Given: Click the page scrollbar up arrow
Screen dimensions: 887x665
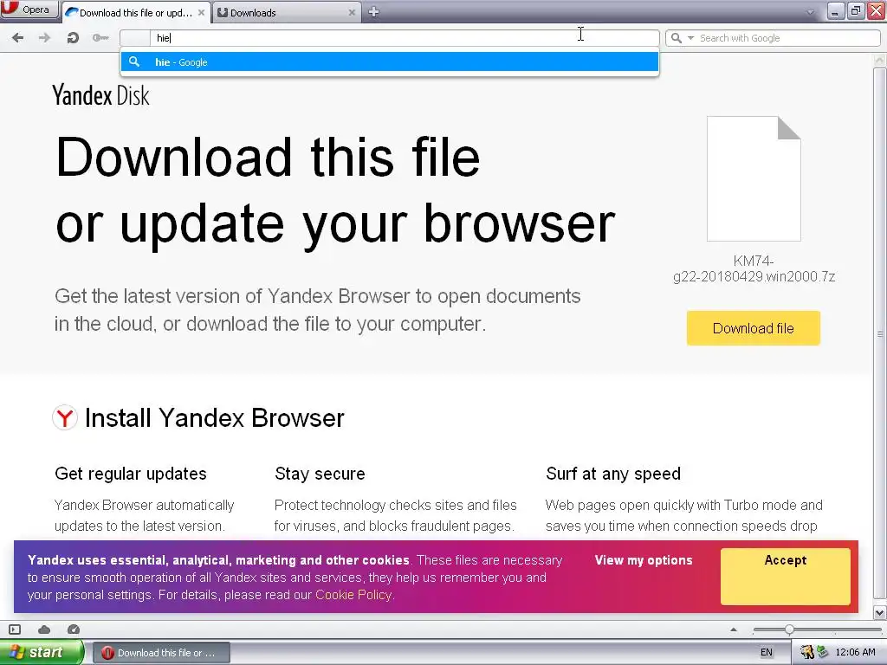Looking at the screenshot, I should point(880,60).
